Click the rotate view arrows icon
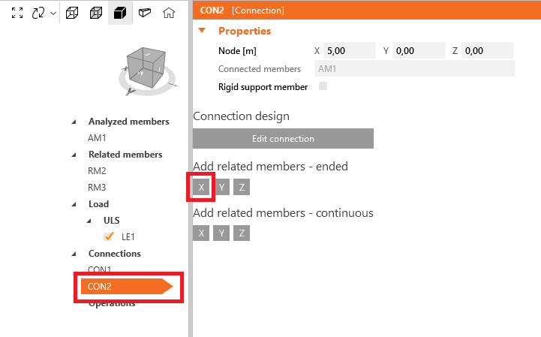This screenshot has height=337, width=541. coord(38,13)
